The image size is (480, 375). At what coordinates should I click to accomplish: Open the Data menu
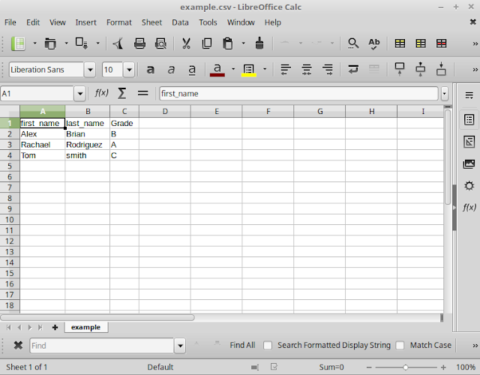point(180,22)
